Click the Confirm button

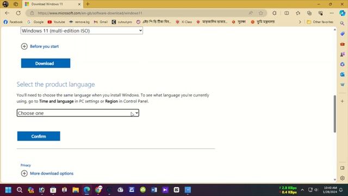coord(39,136)
